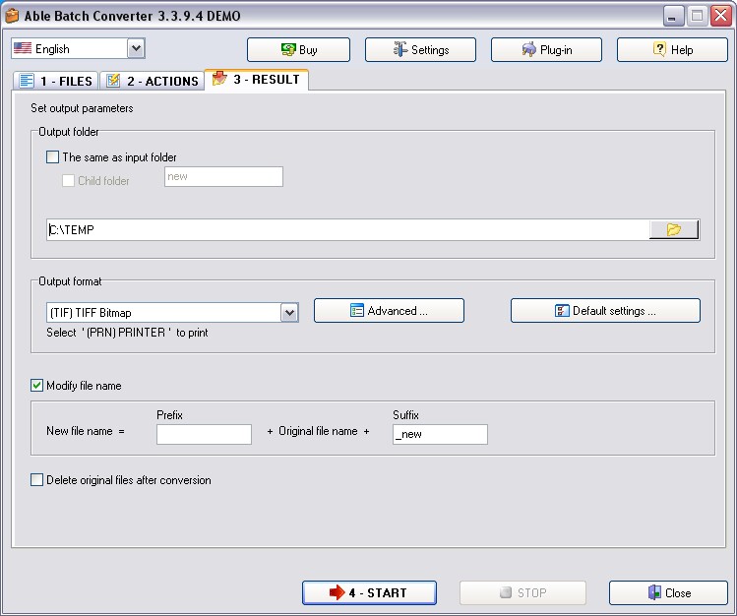Click the 4 - START button

click(369, 593)
